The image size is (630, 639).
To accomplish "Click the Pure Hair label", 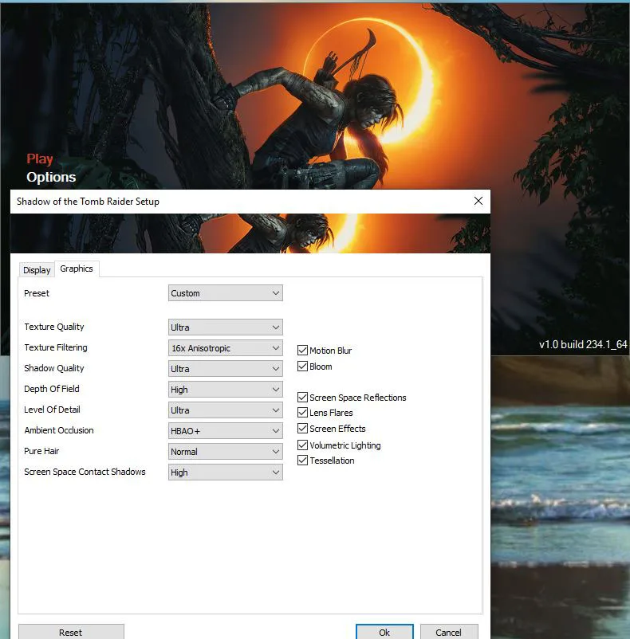I will tap(41, 451).
